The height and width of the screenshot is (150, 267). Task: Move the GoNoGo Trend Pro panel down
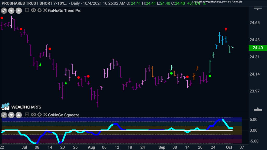11,11
